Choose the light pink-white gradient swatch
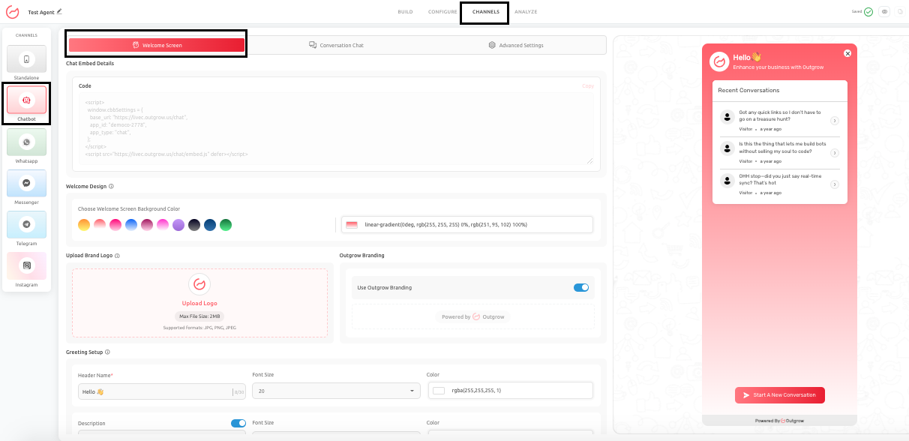The width and height of the screenshot is (909, 441). (100, 225)
